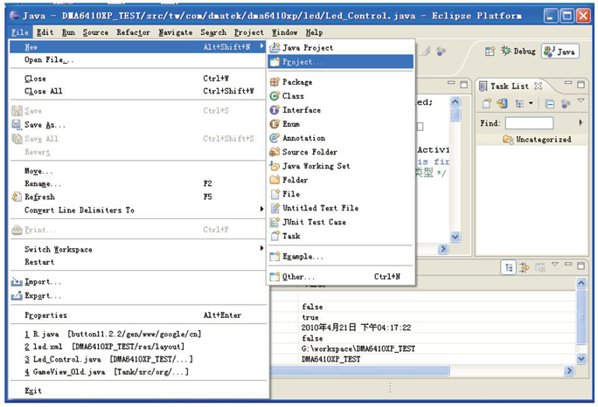Create a new Source Folder
Image resolution: width=598 pixels, height=407 pixels.
point(340,152)
